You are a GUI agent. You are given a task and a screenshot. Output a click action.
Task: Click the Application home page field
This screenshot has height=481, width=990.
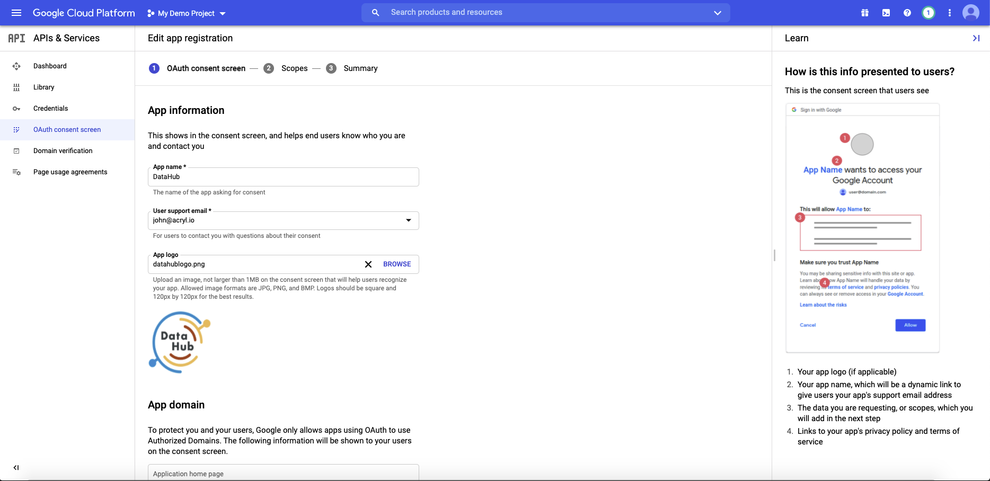coord(284,473)
